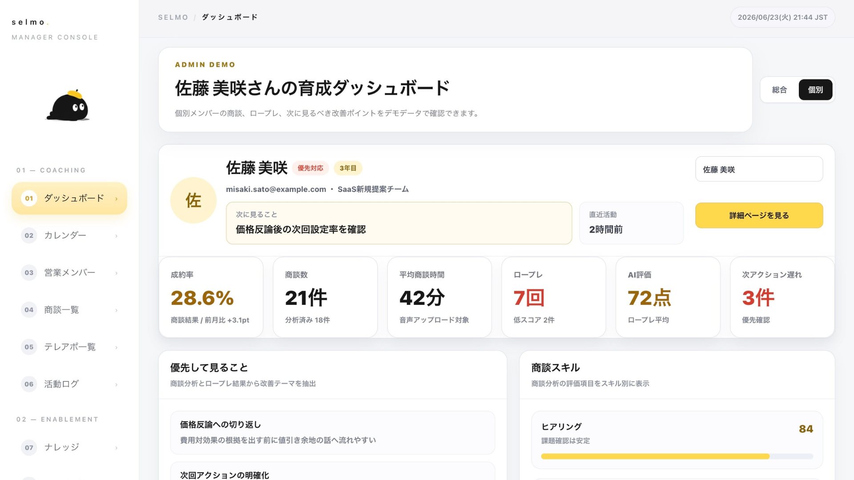The height and width of the screenshot is (480, 854).
Task: Click the 佐藤 美咲さんの育成ダッシュボード title
Action: point(312,88)
